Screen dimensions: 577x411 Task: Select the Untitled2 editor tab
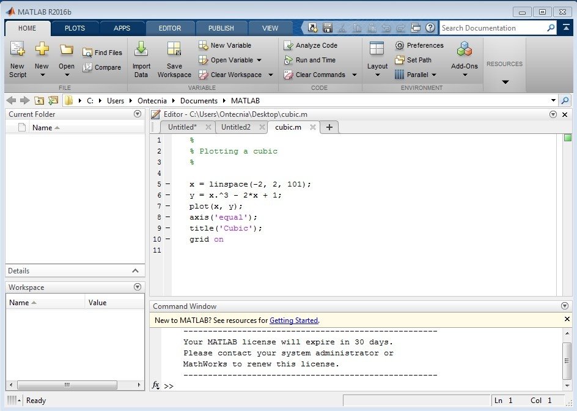[x=235, y=127]
